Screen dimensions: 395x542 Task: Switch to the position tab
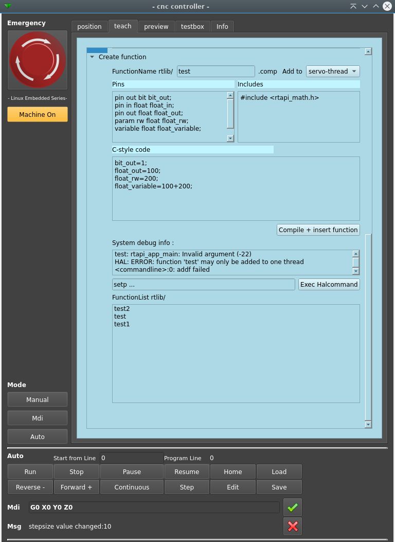tap(89, 26)
